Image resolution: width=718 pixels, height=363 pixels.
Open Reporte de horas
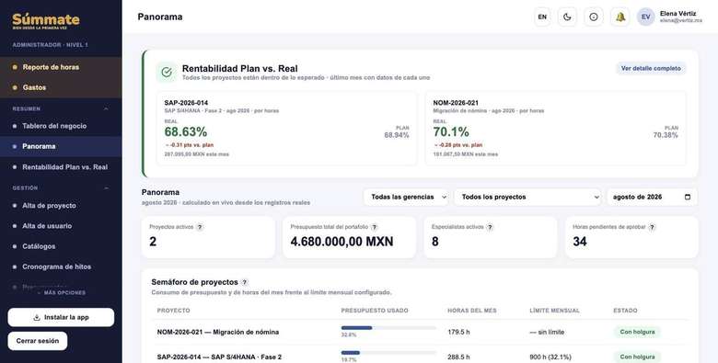click(x=61, y=67)
